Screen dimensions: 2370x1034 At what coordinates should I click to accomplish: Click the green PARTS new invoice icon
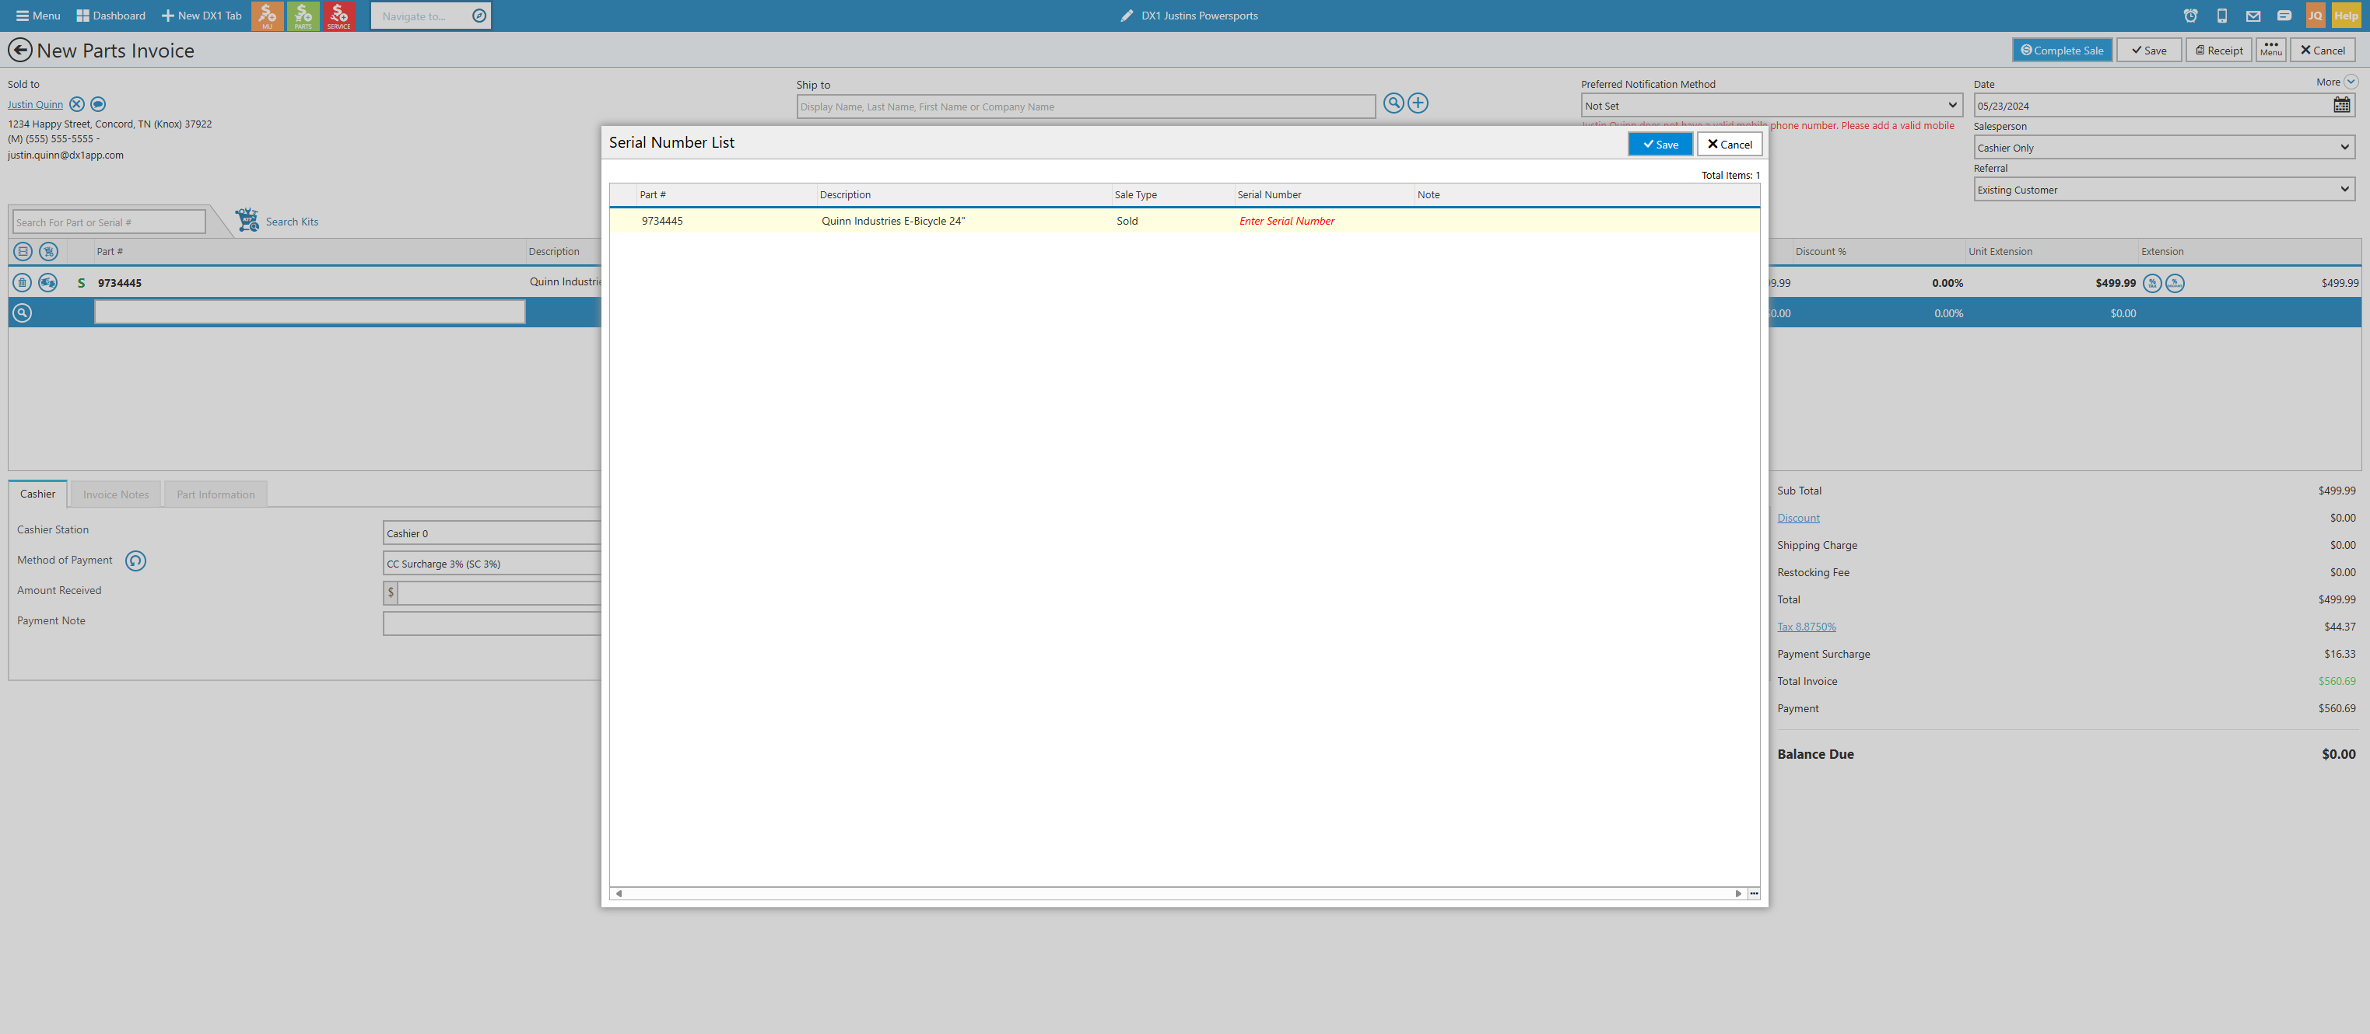coord(303,16)
